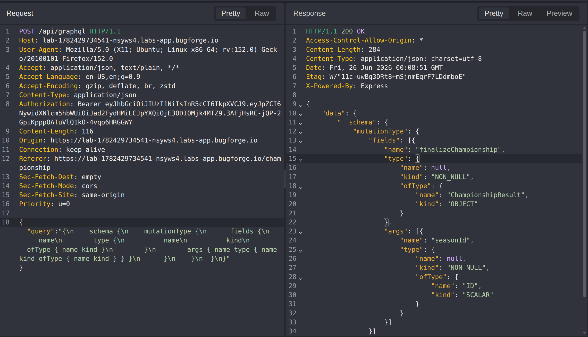Click the response Date header value

386,68
